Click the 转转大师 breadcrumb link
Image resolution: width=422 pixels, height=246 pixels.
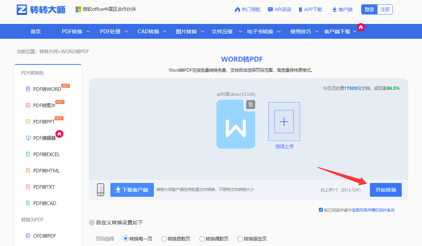point(48,51)
